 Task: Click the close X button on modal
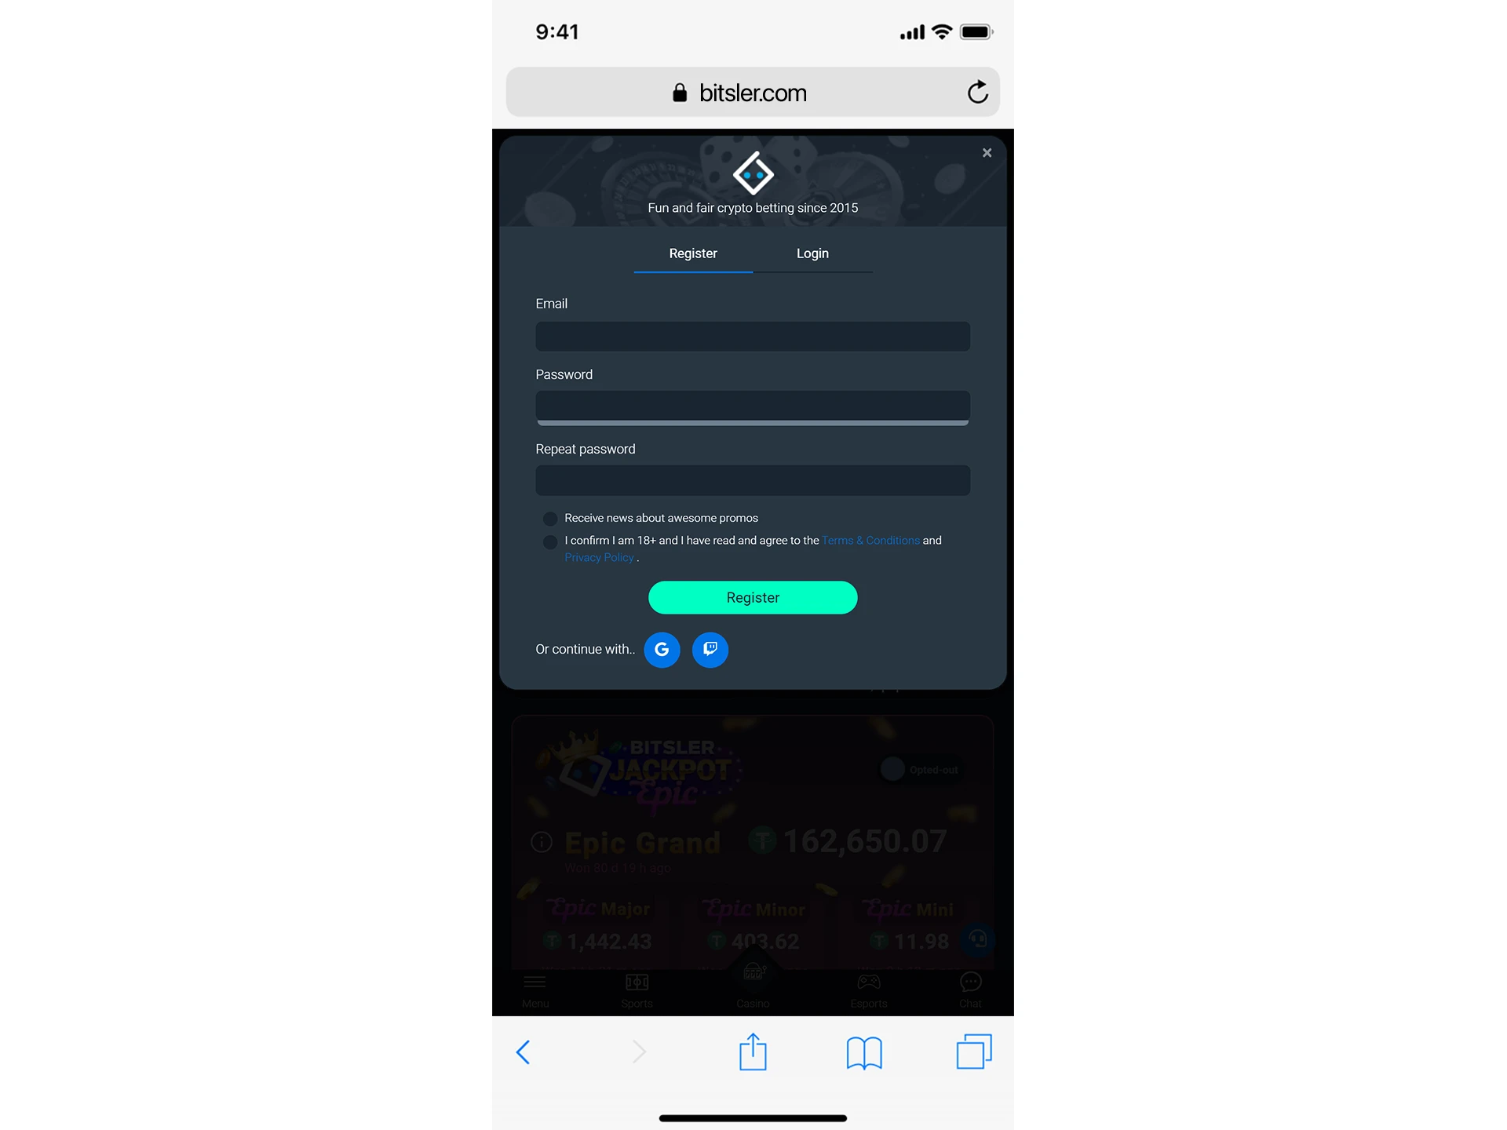coord(987,152)
